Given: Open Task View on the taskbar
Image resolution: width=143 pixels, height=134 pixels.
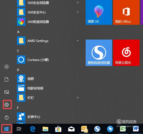Looking at the screenshot, I should (x=19, y=129).
